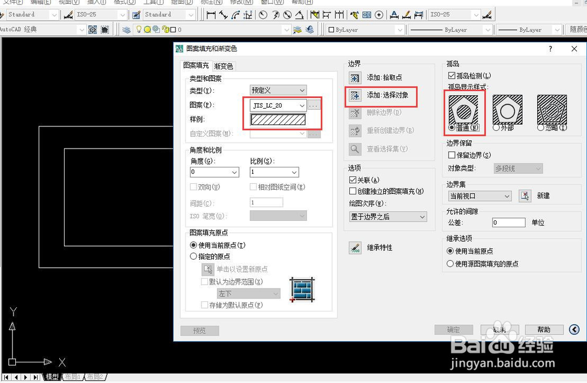Select the 外部 island style radio

click(x=496, y=128)
